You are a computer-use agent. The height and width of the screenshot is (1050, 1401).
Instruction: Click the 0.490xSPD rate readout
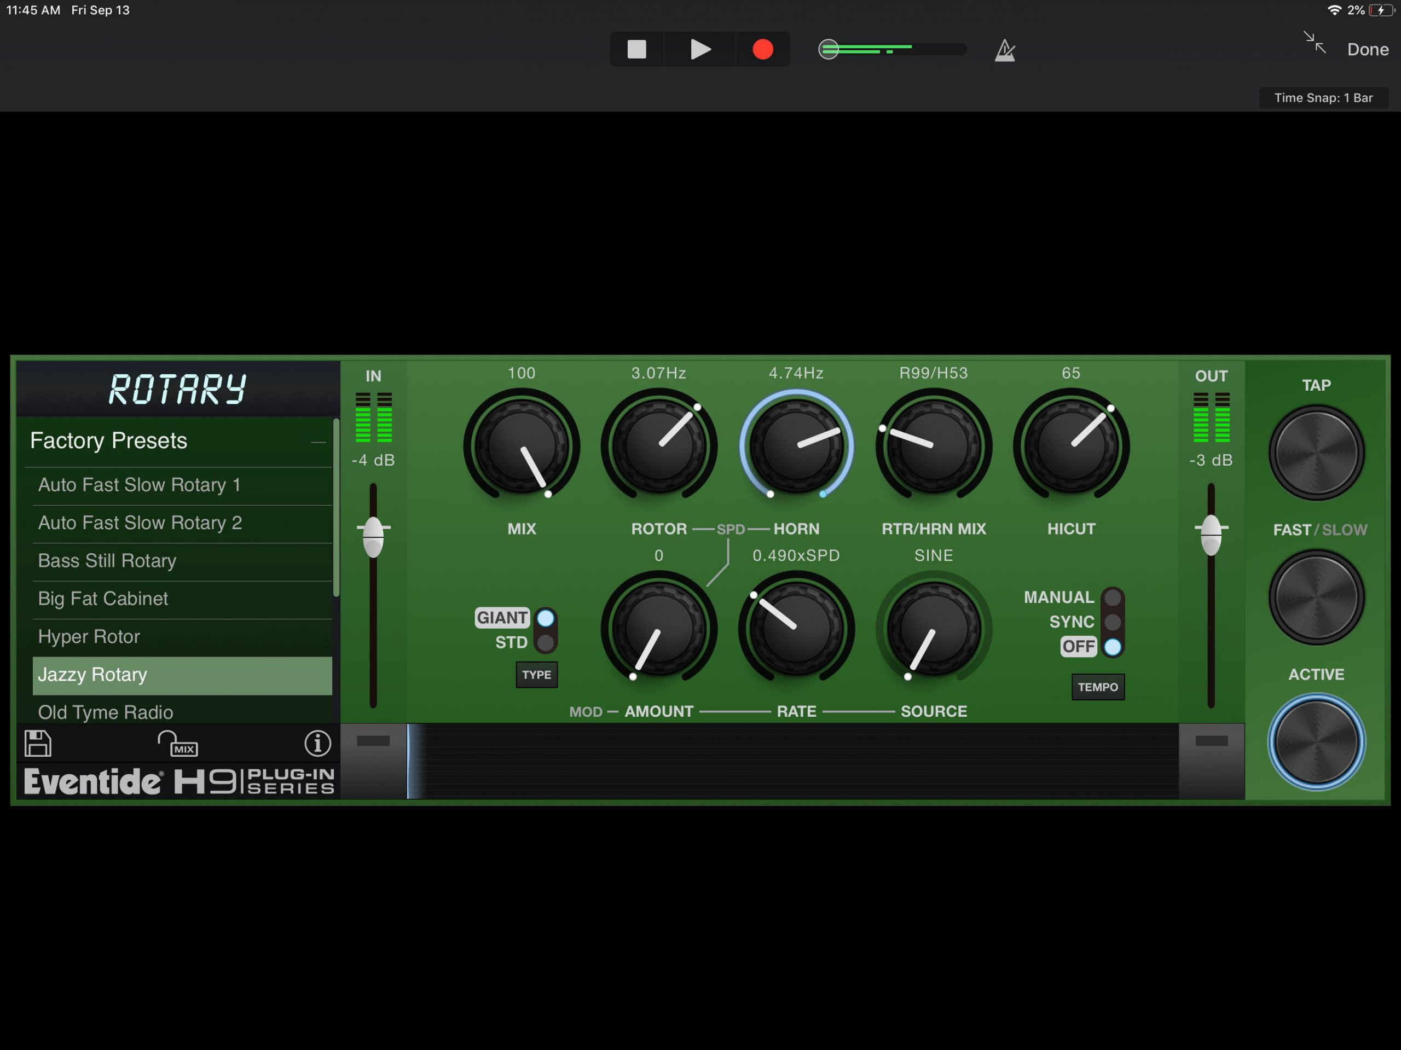796,555
